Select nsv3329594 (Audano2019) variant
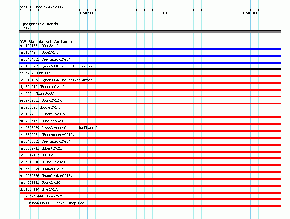 point(42,169)
